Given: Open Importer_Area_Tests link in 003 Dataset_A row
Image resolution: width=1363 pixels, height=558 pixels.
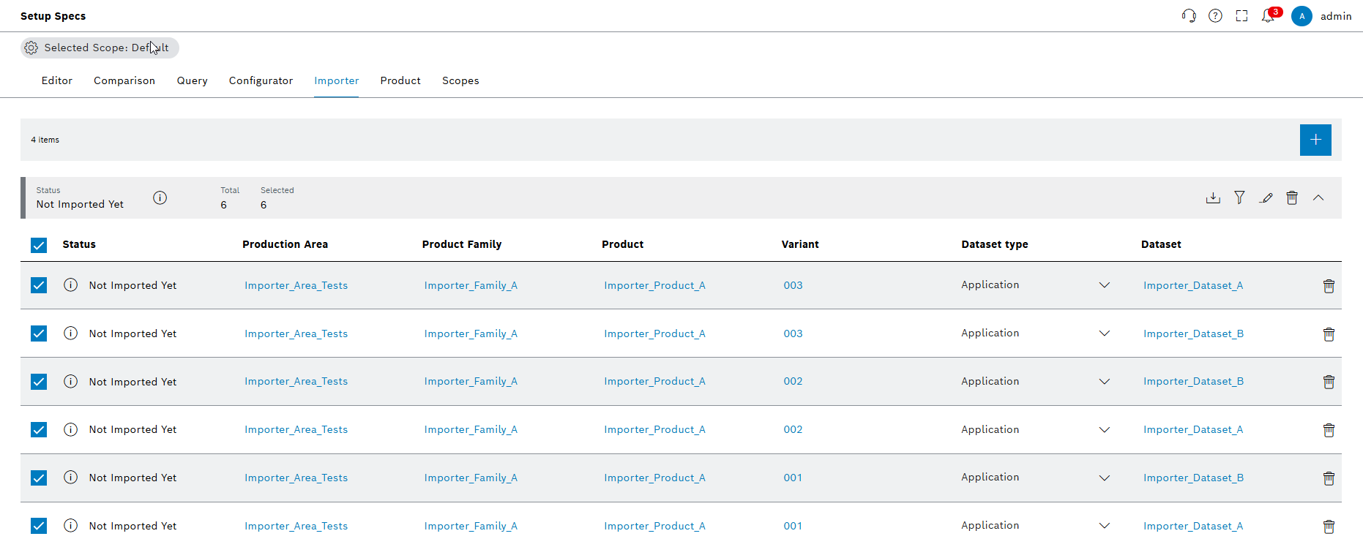Looking at the screenshot, I should (x=296, y=285).
